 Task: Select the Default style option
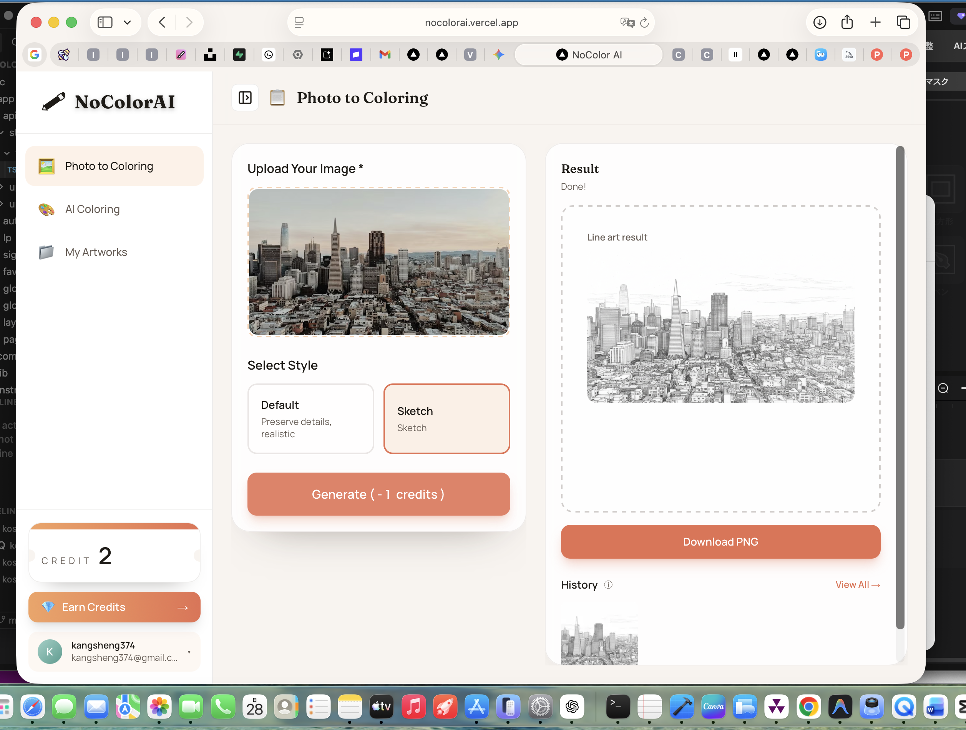click(310, 418)
